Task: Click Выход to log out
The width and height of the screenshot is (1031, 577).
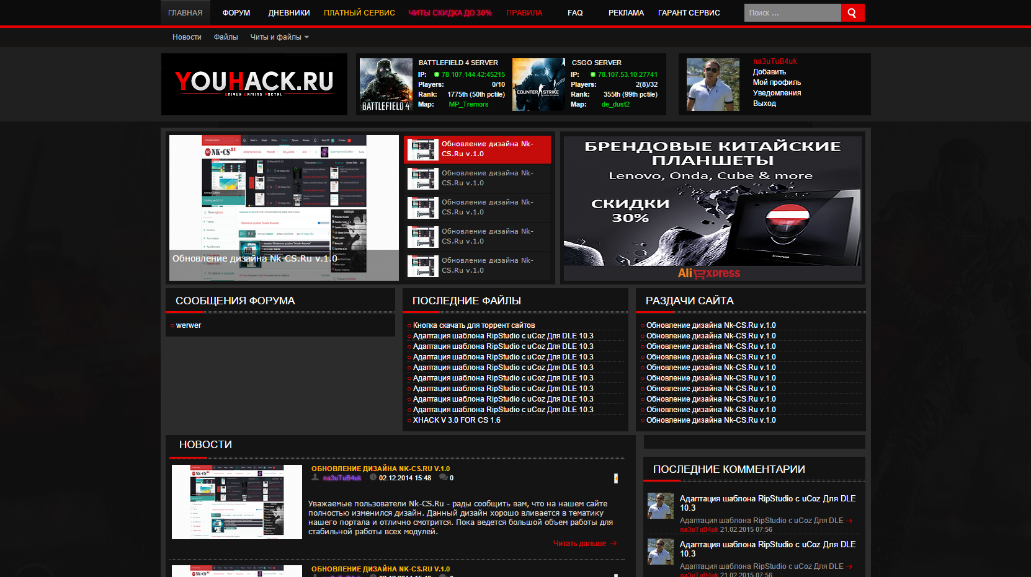Action: pyautogui.click(x=764, y=104)
